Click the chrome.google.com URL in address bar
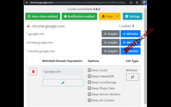The height and width of the screenshot is (107, 171). (x=78, y=2)
